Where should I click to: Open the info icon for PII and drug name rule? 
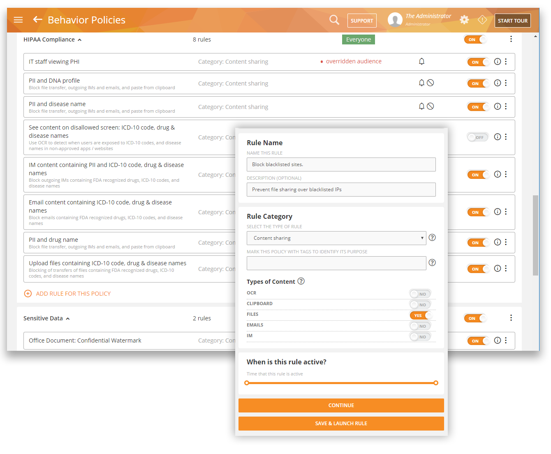click(x=498, y=242)
